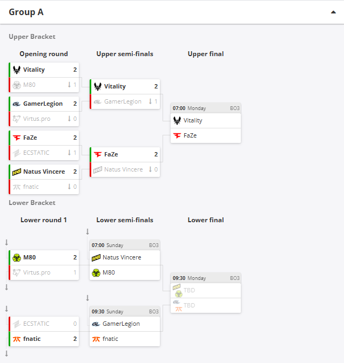Click GamerLegion logo in lower semi-finals
Viewport: 344px width, 363px height.
96,324
